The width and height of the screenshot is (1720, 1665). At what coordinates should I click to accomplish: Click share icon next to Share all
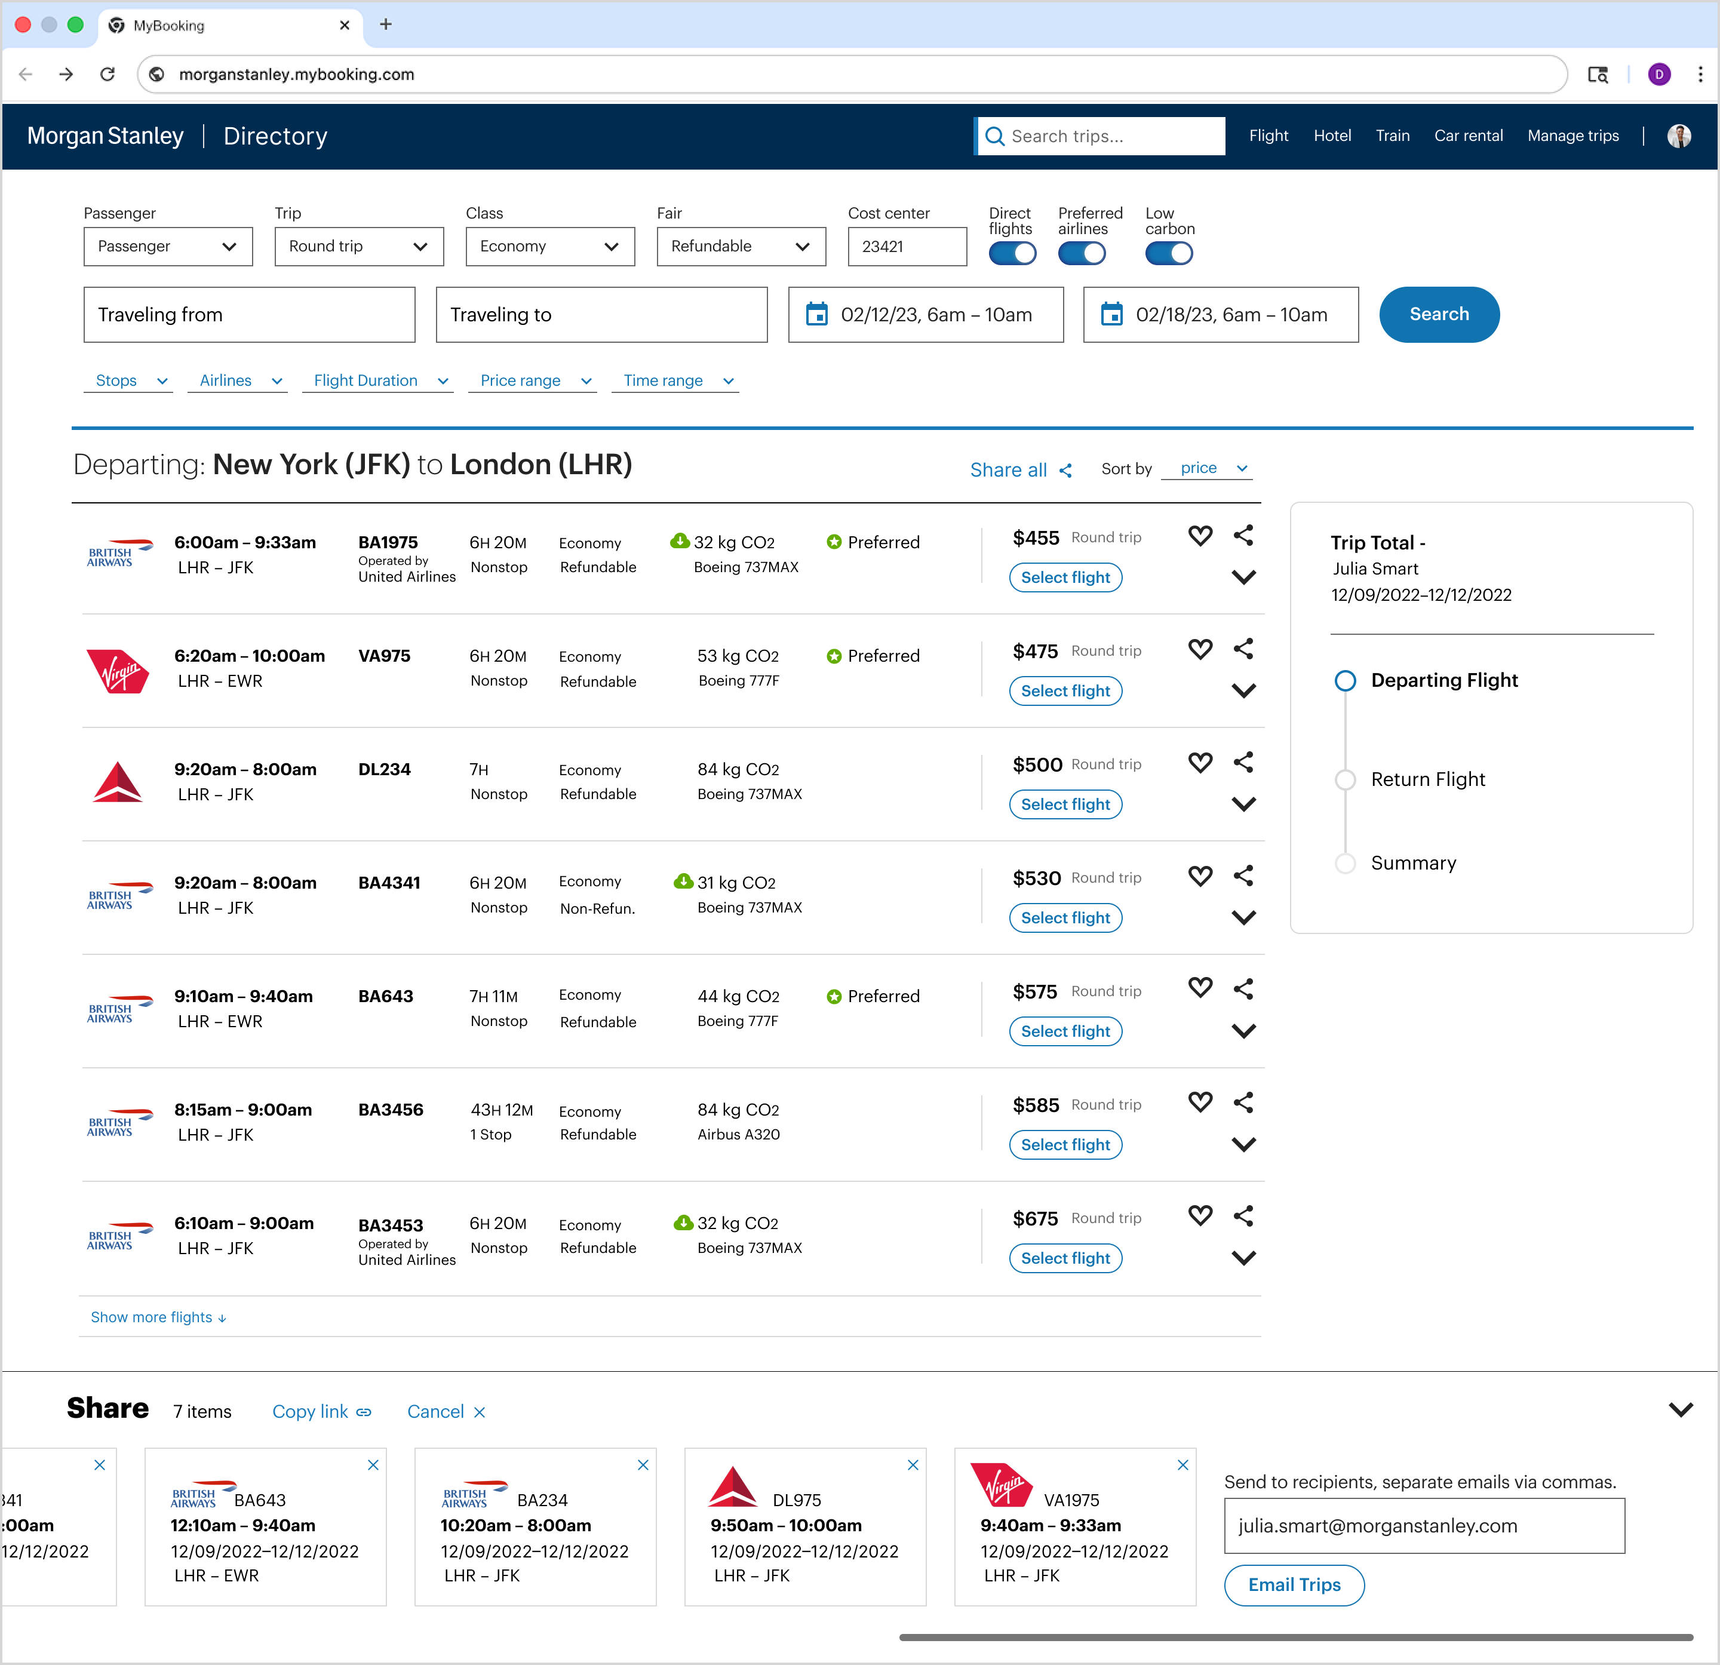pyautogui.click(x=1065, y=471)
